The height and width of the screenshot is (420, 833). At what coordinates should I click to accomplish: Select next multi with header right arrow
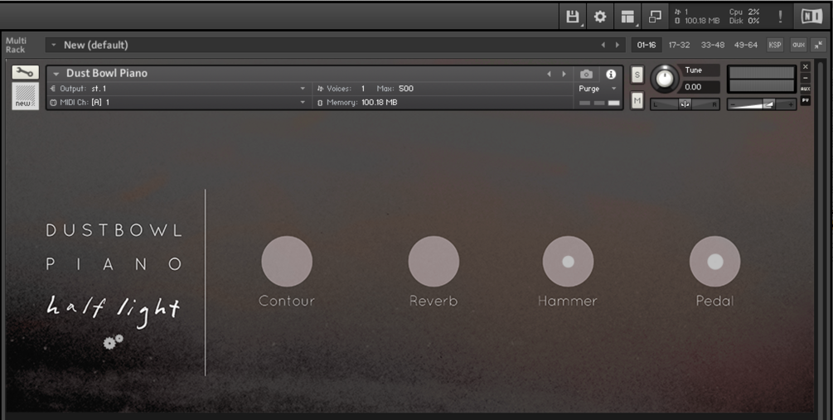617,45
